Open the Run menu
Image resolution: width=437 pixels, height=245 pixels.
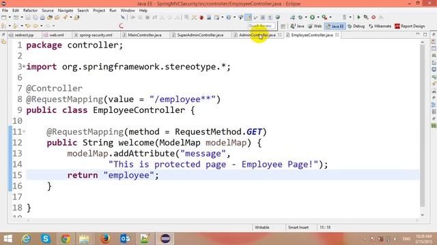click(113, 10)
